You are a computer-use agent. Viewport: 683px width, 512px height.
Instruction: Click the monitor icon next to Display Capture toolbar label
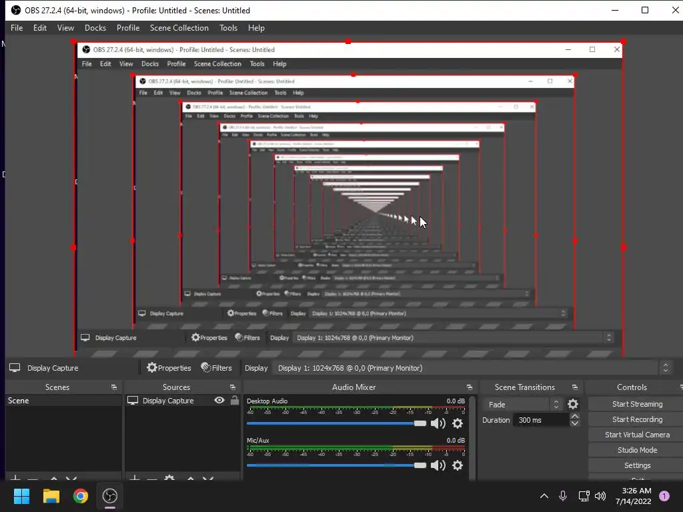pos(15,368)
